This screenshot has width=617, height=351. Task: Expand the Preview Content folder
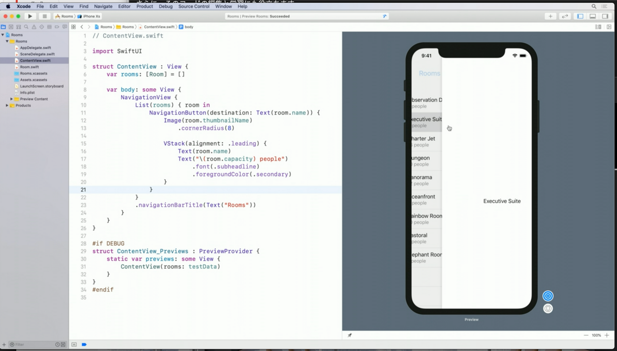tap(11, 99)
